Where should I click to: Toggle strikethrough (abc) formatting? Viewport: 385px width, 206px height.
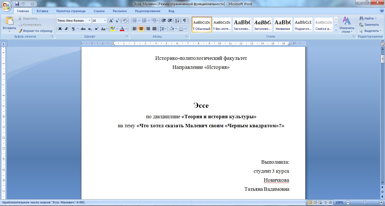tap(83, 29)
